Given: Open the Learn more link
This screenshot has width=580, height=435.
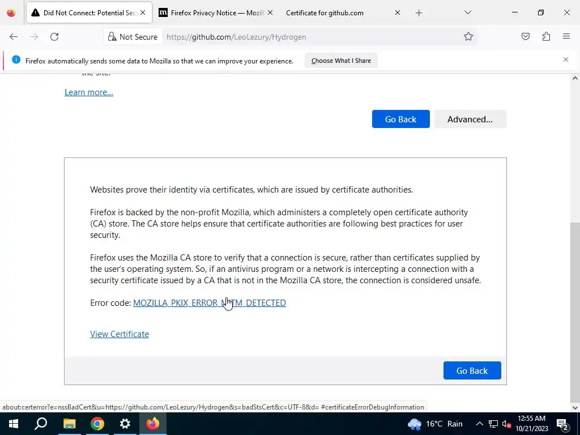Looking at the screenshot, I should 89,92.
